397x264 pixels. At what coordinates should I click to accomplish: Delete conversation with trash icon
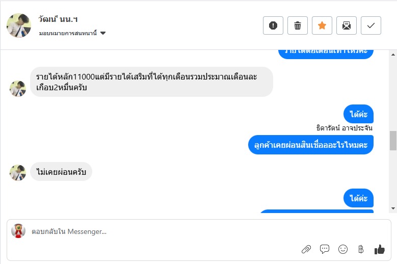298,25
